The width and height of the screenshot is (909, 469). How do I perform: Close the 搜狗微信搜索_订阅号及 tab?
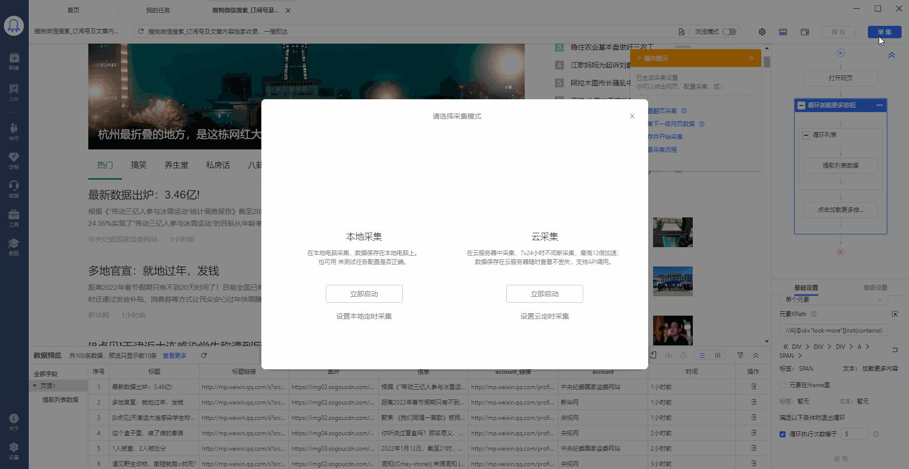point(288,10)
